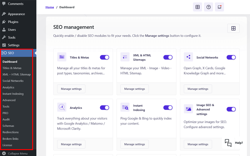Image resolution: width=250 pixels, height=156 pixels.
Task: Open the Audit submenu item
Action: point(6,119)
